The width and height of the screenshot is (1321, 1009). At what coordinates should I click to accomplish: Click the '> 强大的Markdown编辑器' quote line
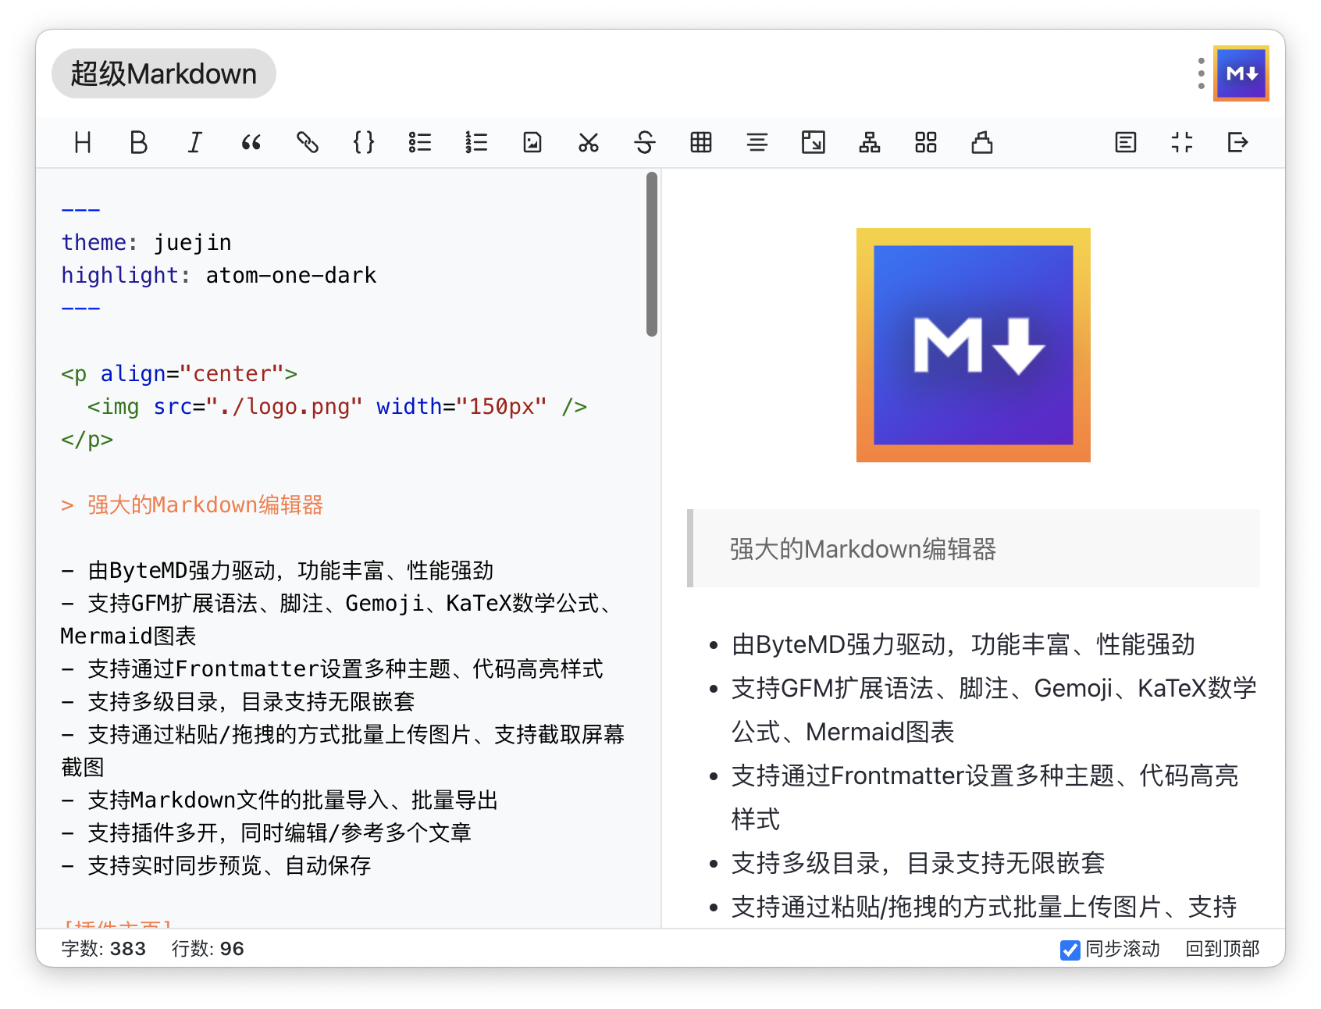tap(192, 505)
